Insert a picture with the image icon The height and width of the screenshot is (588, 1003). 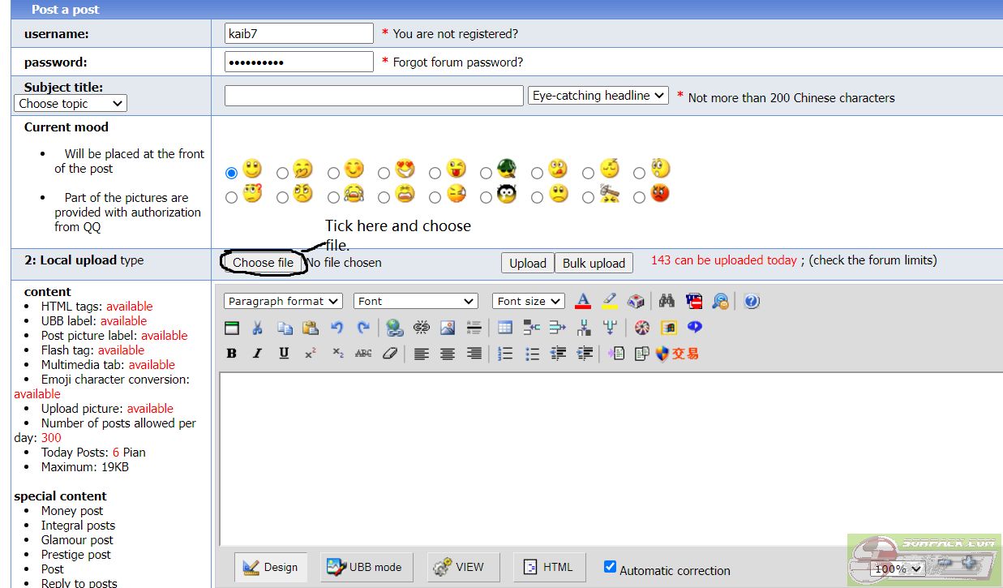coord(448,328)
